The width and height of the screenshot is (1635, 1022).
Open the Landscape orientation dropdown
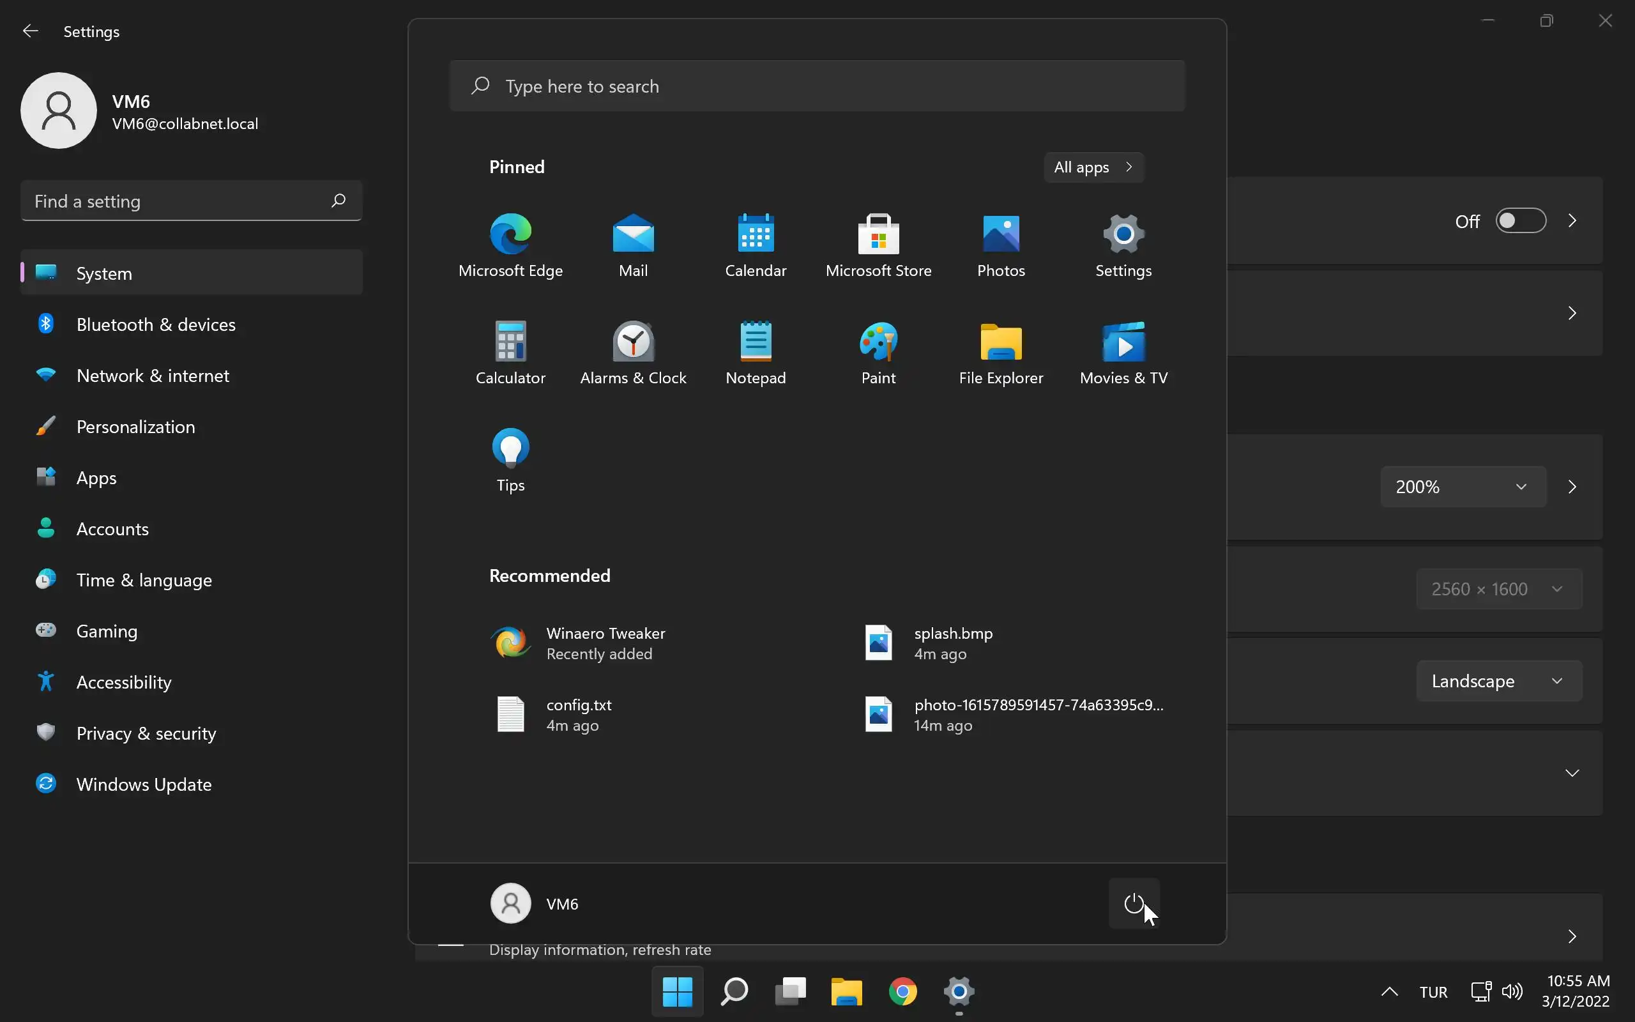point(1498,681)
